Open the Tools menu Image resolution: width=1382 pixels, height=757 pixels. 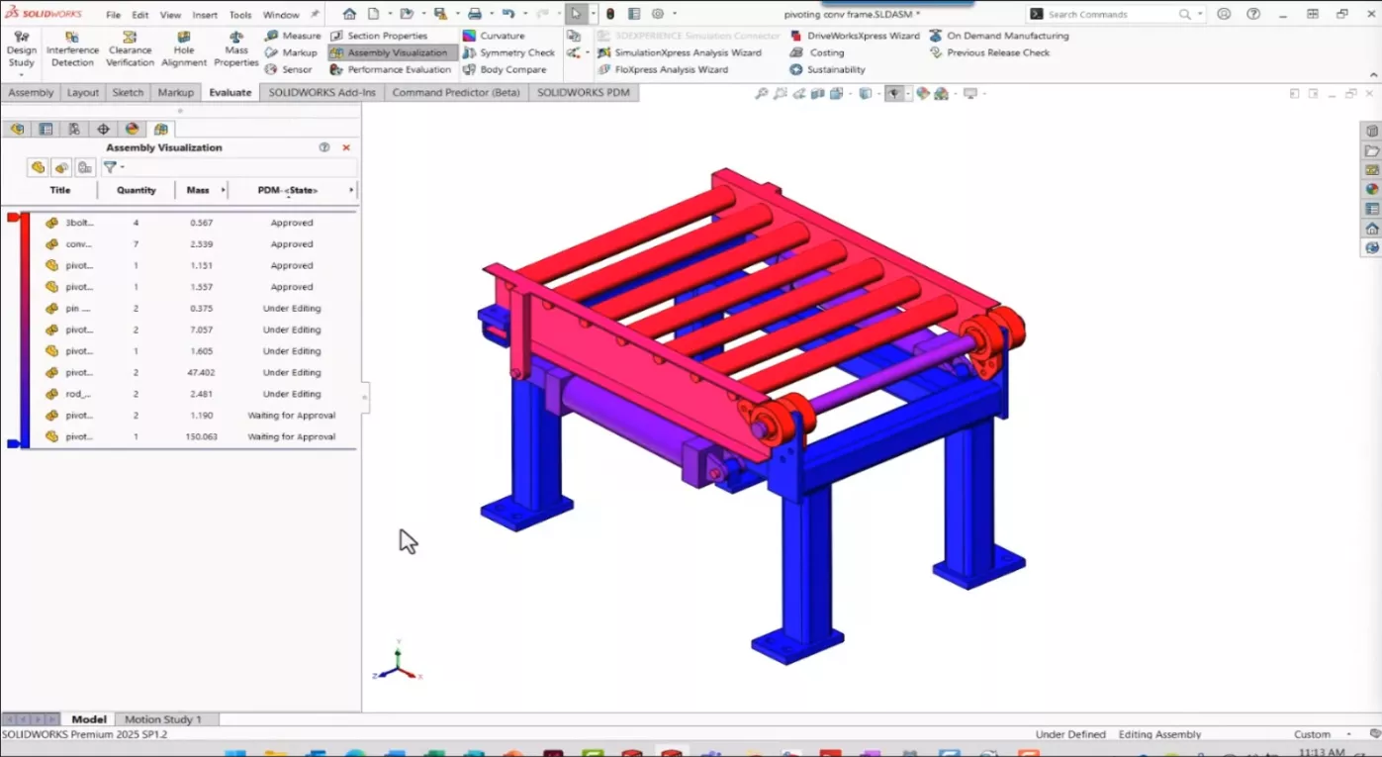(x=239, y=15)
